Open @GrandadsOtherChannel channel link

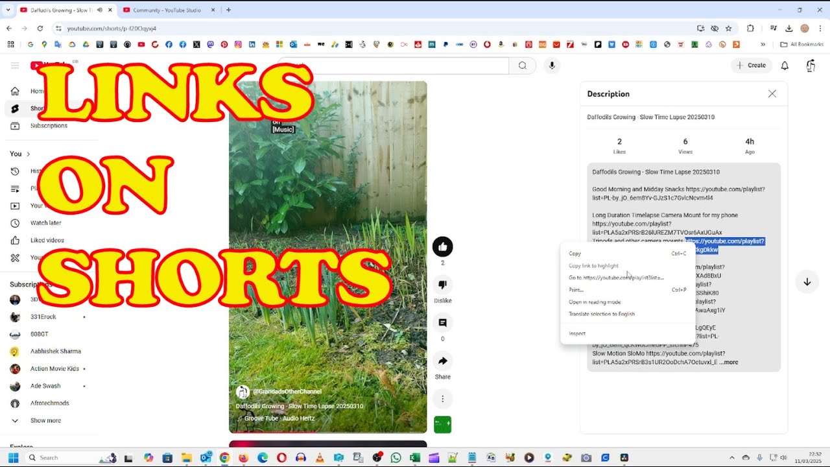coord(287,391)
